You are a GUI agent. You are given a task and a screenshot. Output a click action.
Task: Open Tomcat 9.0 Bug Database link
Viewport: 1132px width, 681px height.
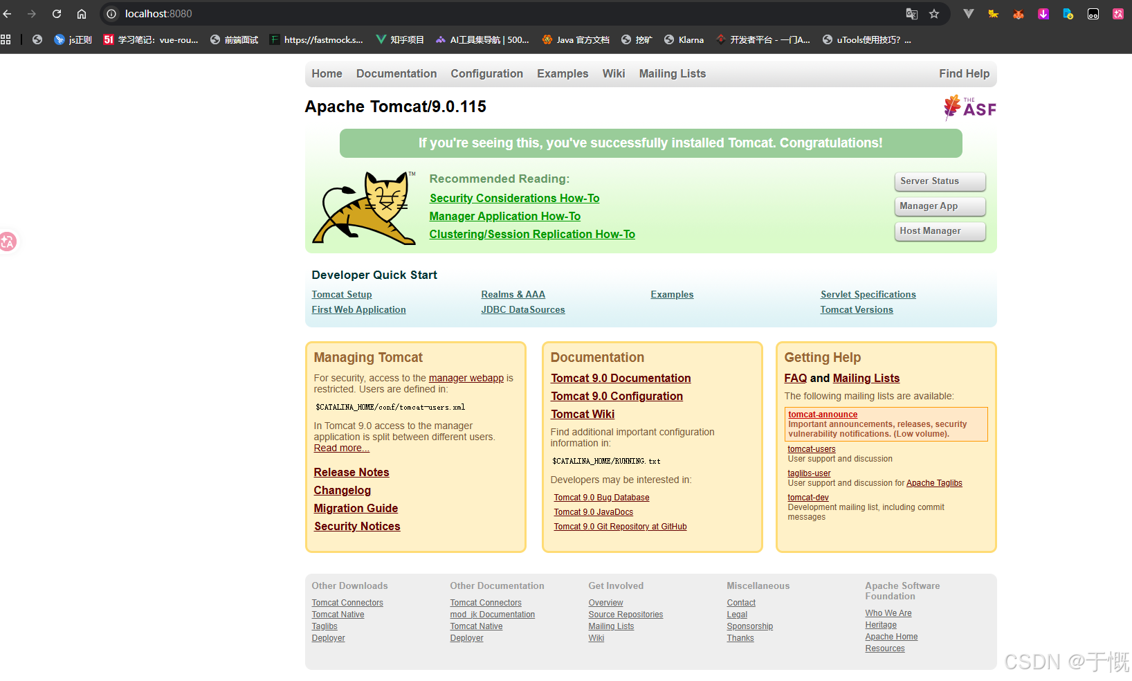point(601,498)
